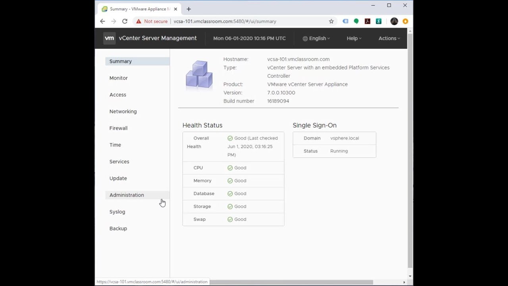This screenshot has width=508, height=286.
Task: Bookmark this page with the star icon
Action: [331, 21]
